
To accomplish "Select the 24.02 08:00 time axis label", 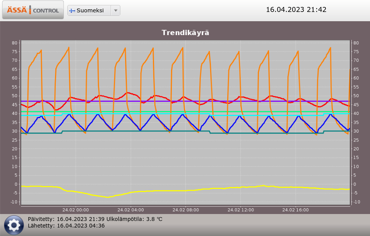I will point(186,210).
